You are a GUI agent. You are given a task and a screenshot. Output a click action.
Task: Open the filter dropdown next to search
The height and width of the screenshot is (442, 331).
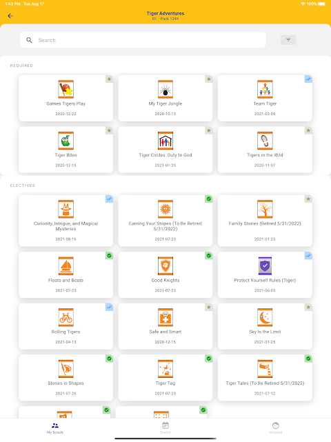[288, 40]
